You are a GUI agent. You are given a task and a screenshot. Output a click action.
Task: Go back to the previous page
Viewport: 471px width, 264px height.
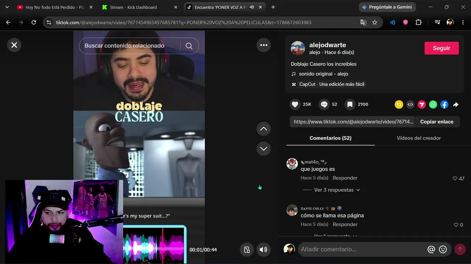8,22
